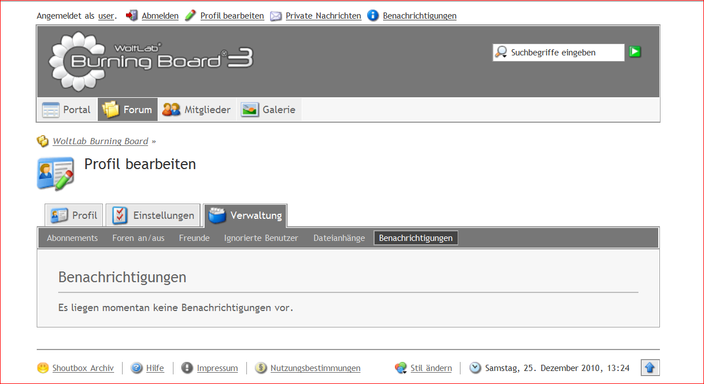Click the scroll-to-top arrow icon
This screenshot has width=704, height=384.
[x=650, y=368]
